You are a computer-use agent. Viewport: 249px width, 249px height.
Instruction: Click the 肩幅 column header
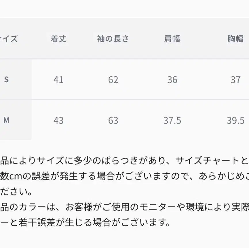click(x=172, y=39)
